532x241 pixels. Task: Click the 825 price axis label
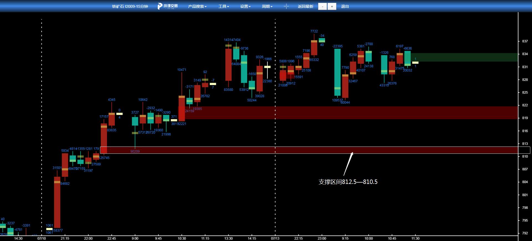tap(525, 93)
